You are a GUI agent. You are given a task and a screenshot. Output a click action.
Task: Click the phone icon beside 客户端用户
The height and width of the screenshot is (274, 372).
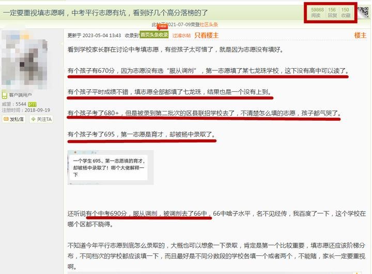[x=4, y=95]
